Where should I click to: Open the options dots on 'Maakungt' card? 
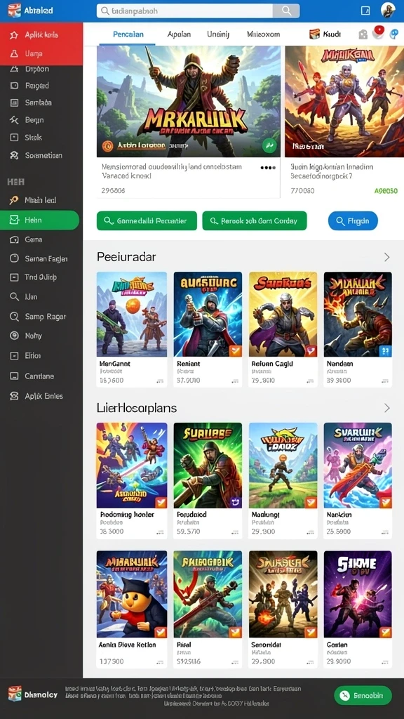pyautogui.click(x=311, y=532)
